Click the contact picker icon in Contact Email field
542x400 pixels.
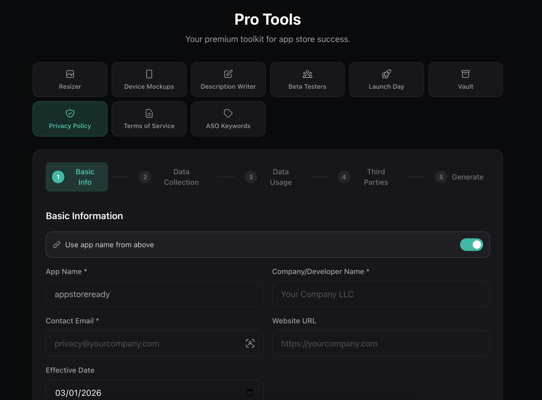click(x=250, y=343)
